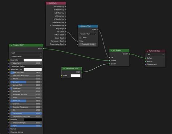Click the Material Output Displacement socket
The width and height of the screenshot is (172, 134).
[146, 64]
